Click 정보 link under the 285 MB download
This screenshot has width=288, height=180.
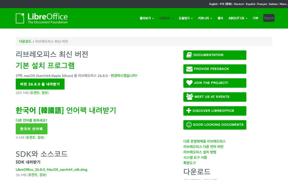[44, 93]
